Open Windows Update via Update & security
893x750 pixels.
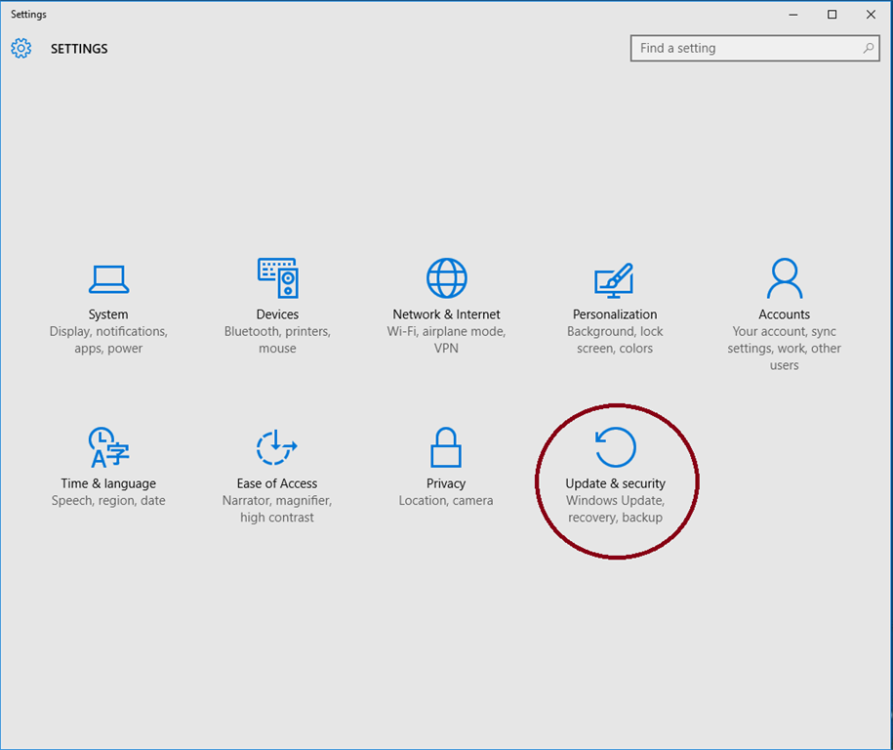tap(615, 482)
